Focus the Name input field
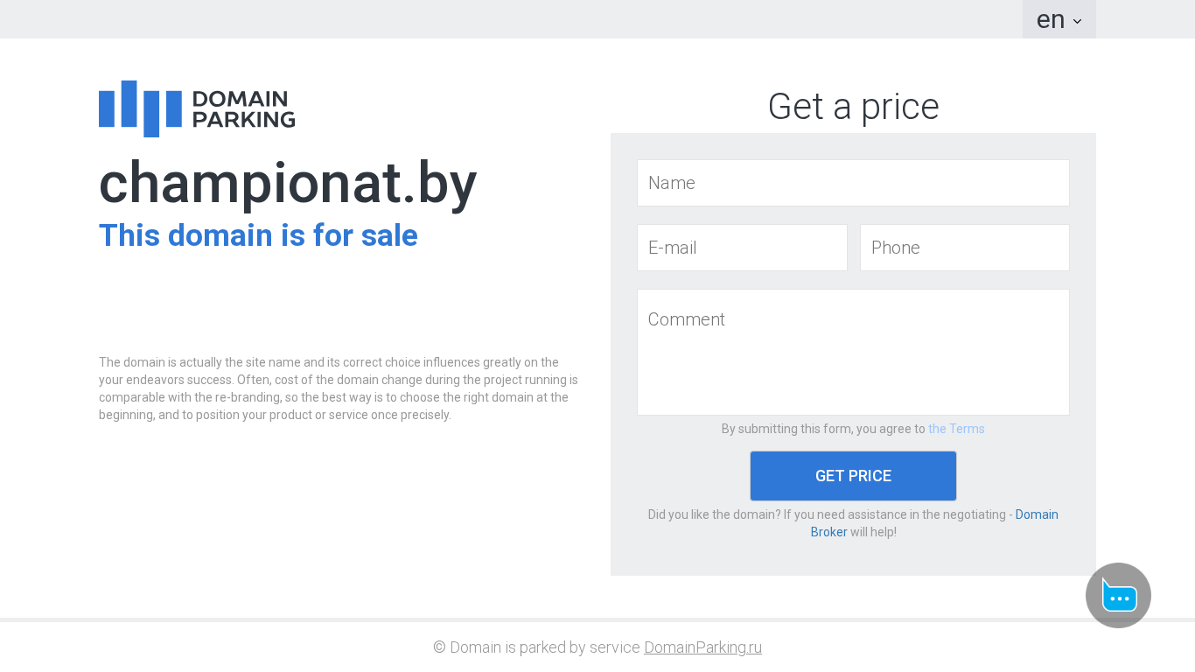 853,183
